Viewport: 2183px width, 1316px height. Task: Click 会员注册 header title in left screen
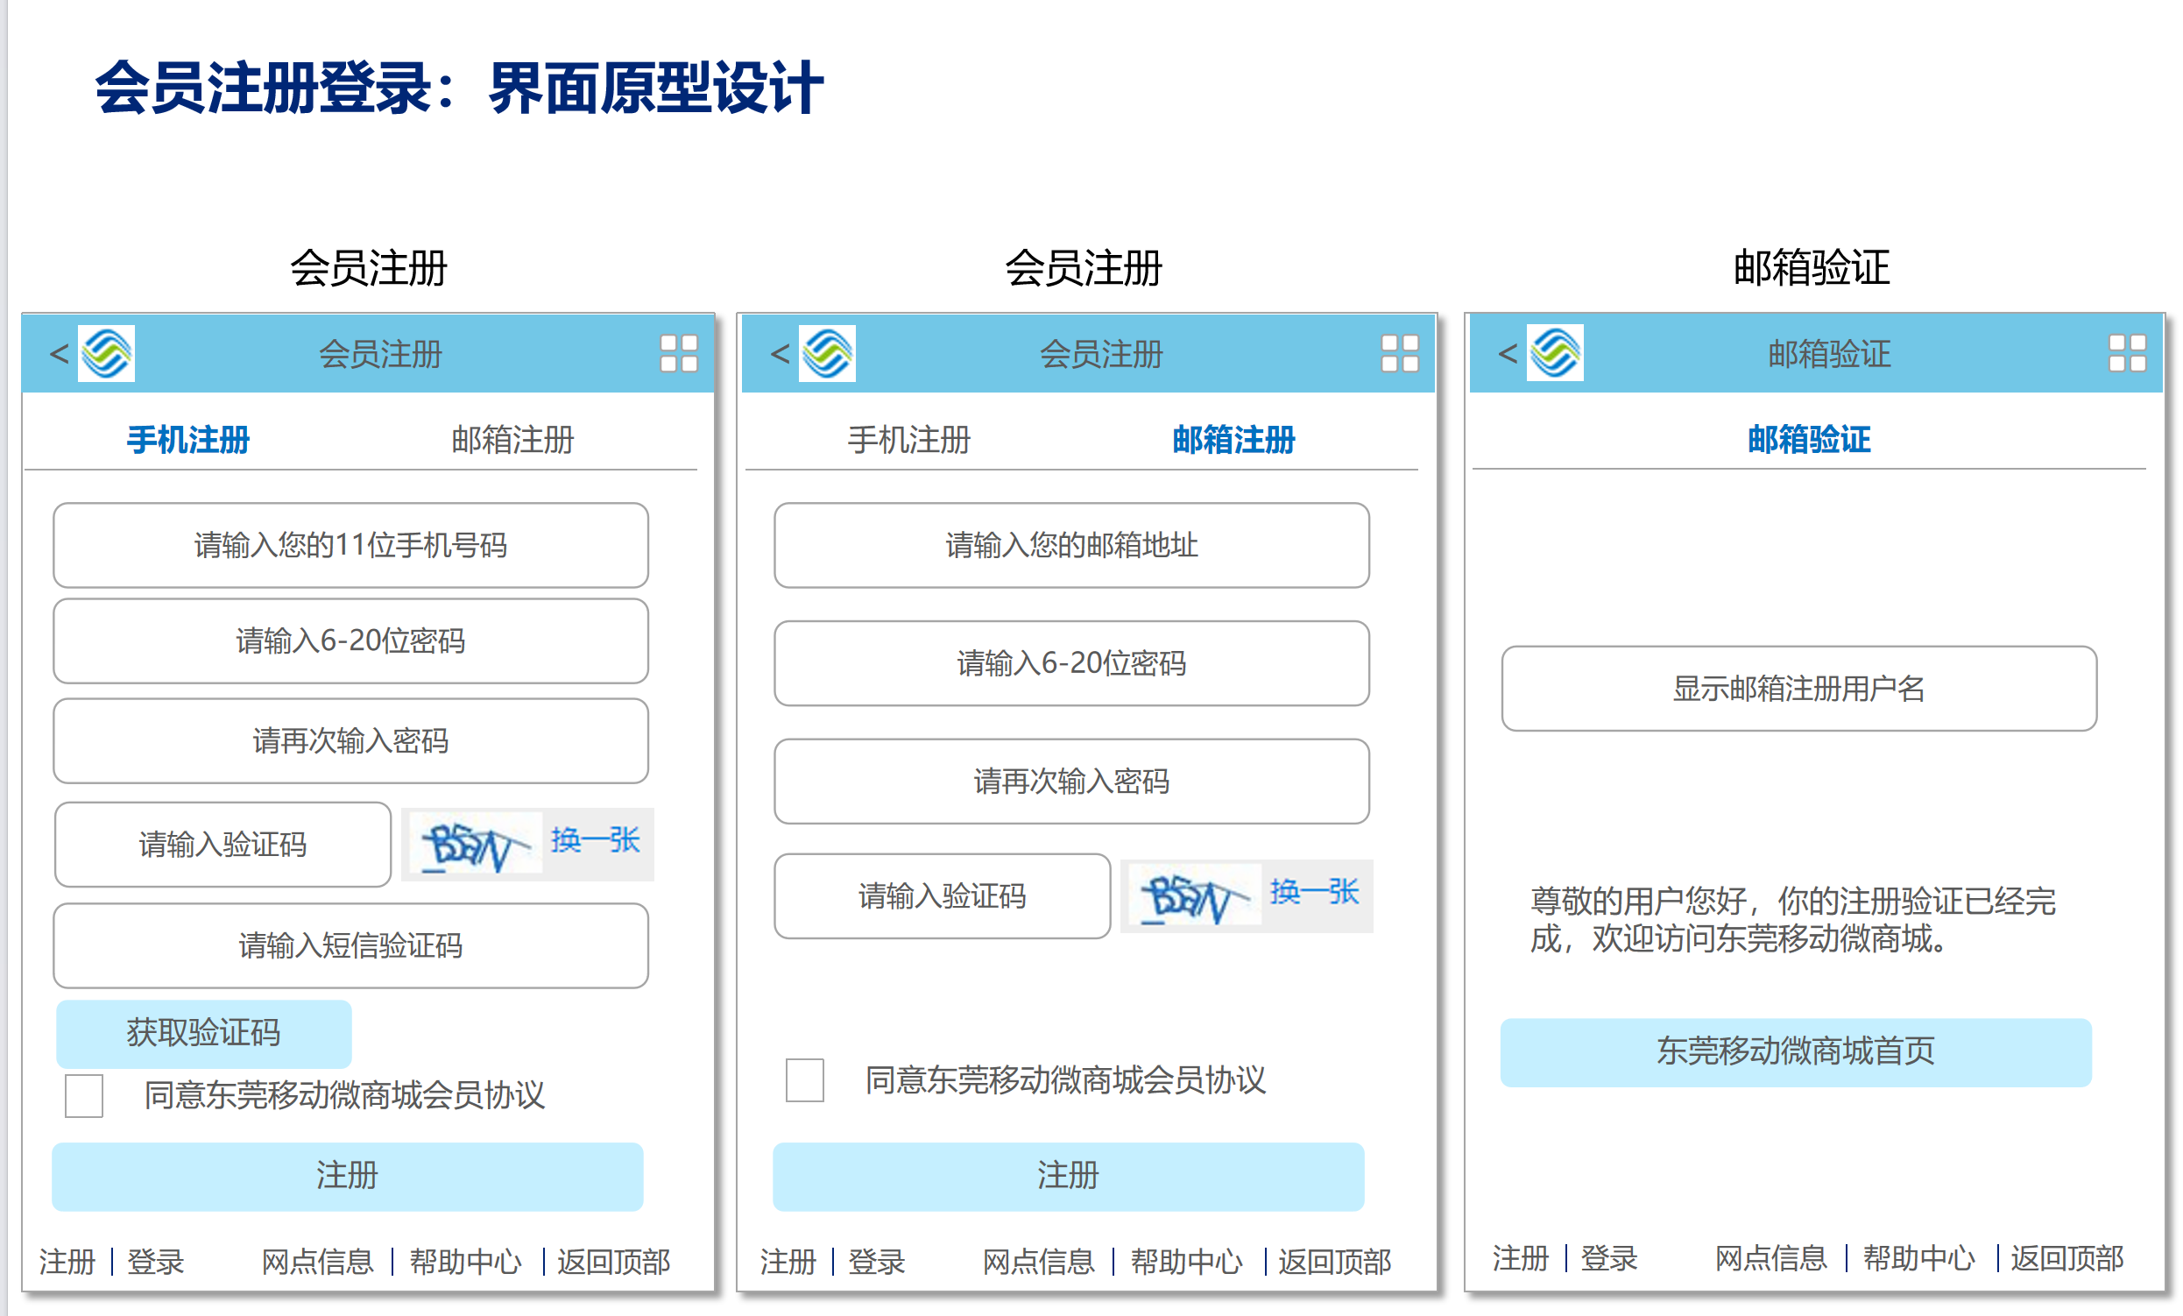tap(381, 355)
